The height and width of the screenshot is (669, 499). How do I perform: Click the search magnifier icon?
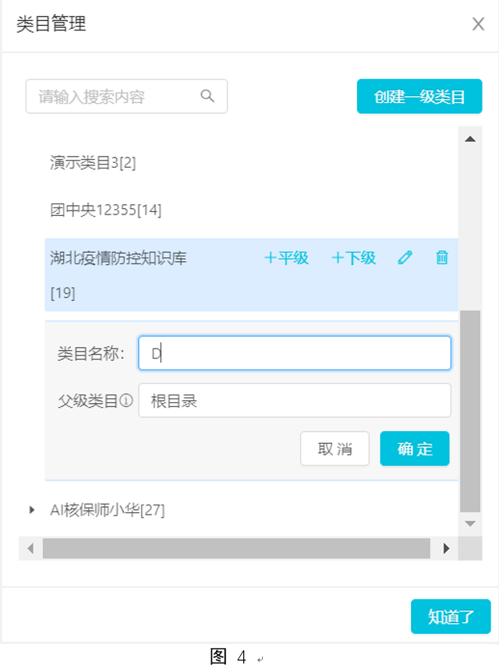pyautogui.click(x=207, y=96)
